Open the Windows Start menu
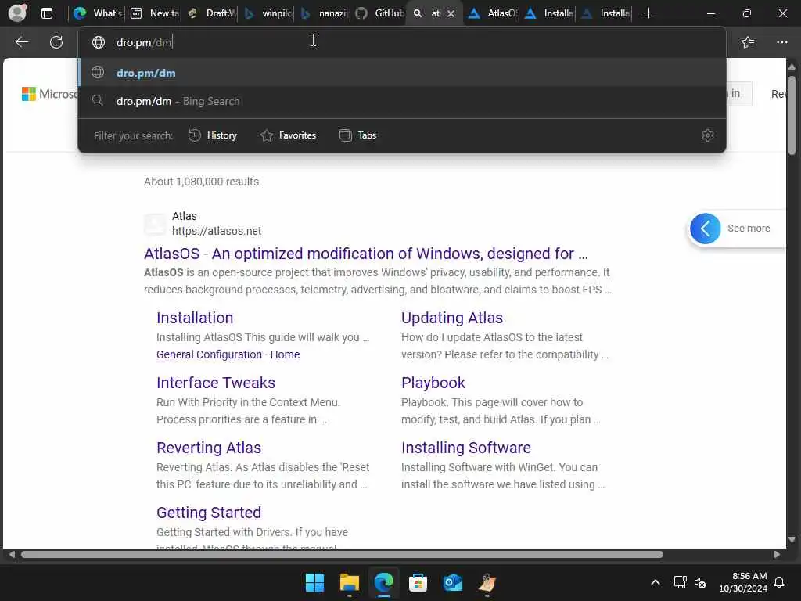Image resolution: width=801 pixels, height=601 pixels. [314, 582]
